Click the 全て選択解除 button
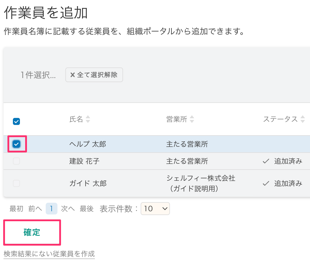 point(94,75)
